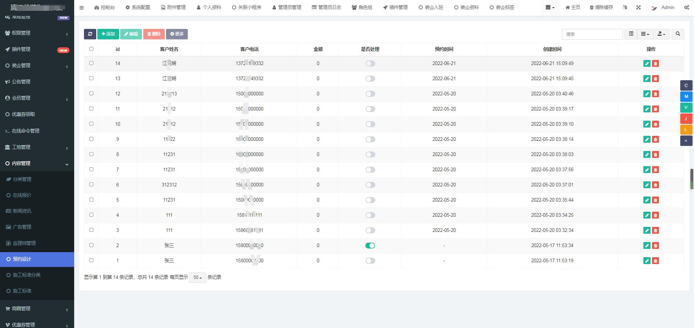The width and height of the screenshot is (694, 328).
Task: Click inside the 搜索 search field
Action: [592, 34]
